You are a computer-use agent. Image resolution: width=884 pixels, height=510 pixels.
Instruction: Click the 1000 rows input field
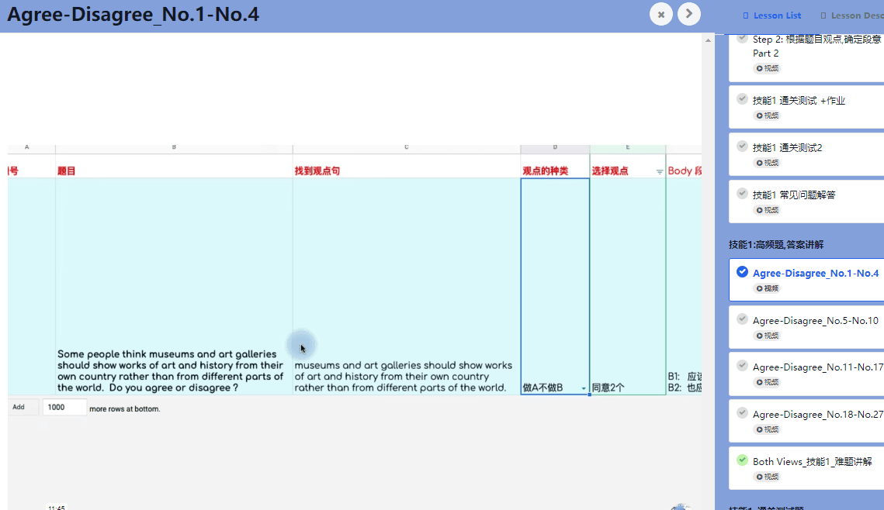tap(64, 407)
